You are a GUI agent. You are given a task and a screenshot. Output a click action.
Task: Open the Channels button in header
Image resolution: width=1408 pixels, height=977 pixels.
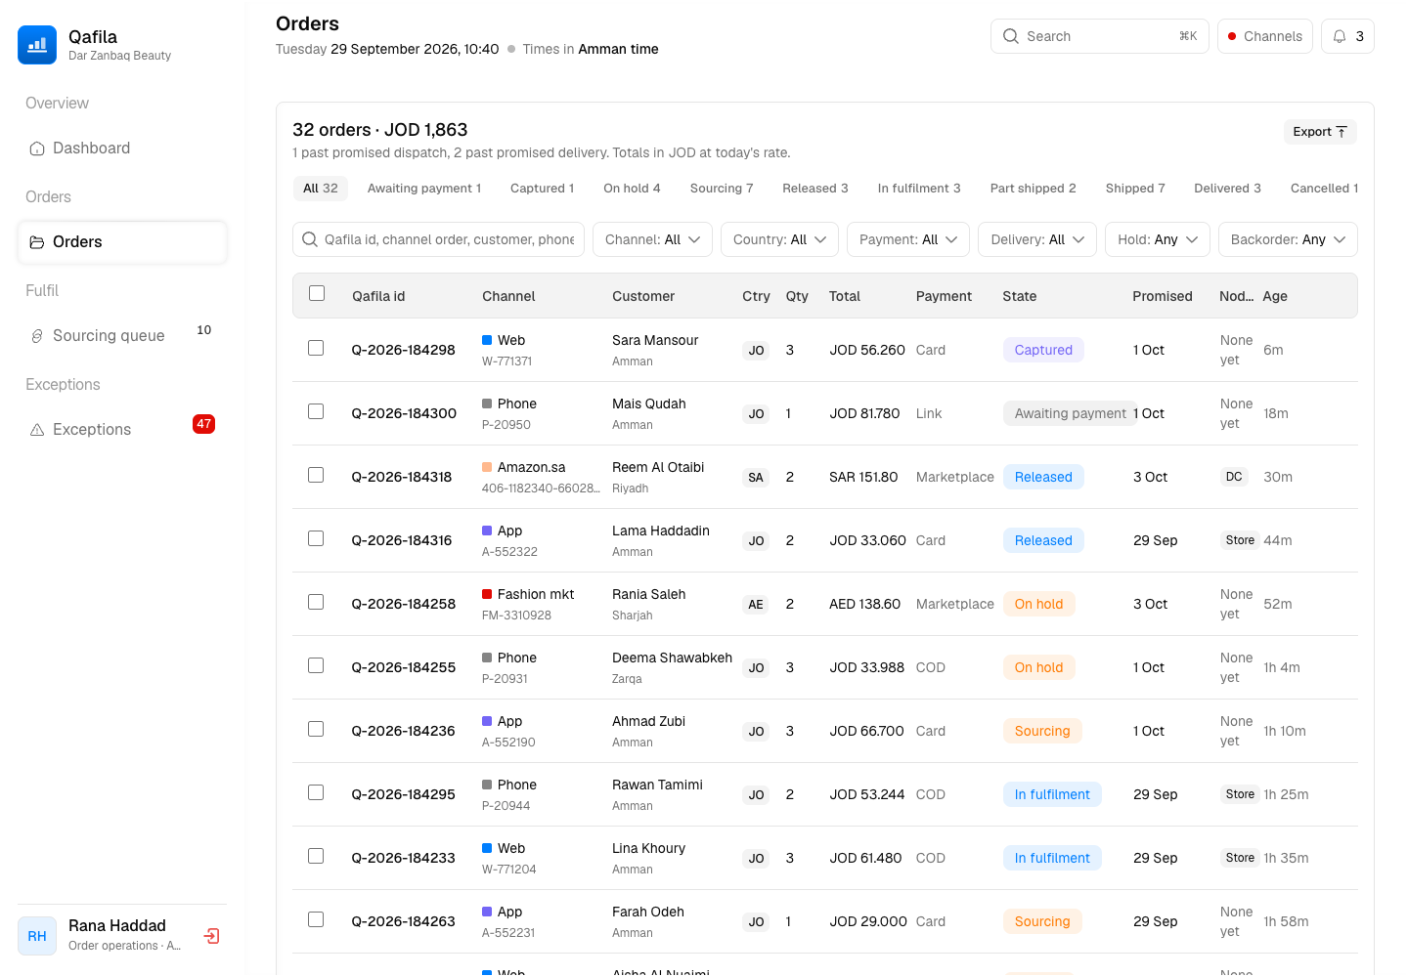coord(1265,36)
